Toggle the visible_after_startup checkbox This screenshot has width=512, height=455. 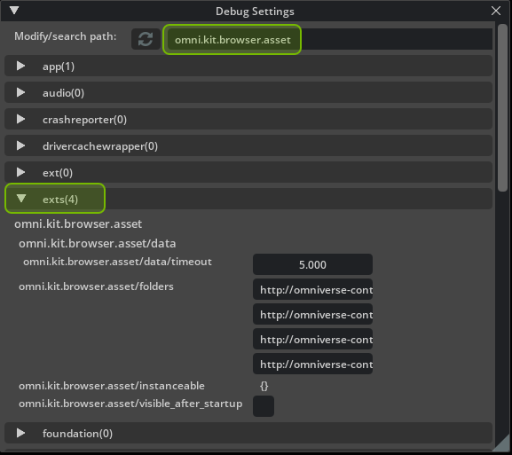(x=264, y=406)
